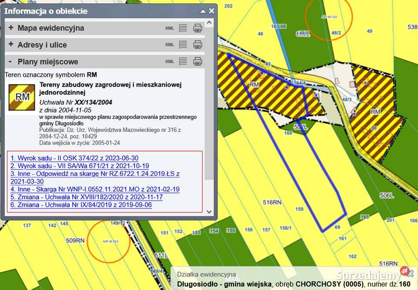Open list view icon for Mapa ewidencyjna
The height and width of the screenshot is (290, 418).
(183, 28)
